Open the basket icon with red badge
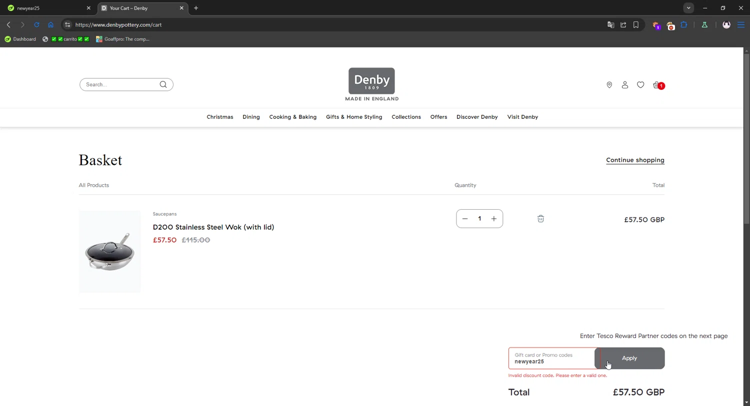The image size is (750, 406). tap(658, 85)
